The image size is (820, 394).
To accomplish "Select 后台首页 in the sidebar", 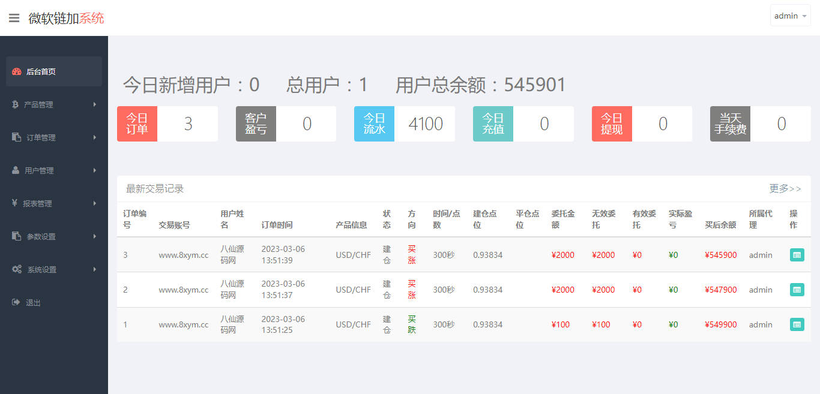I will tap(41, 72).
